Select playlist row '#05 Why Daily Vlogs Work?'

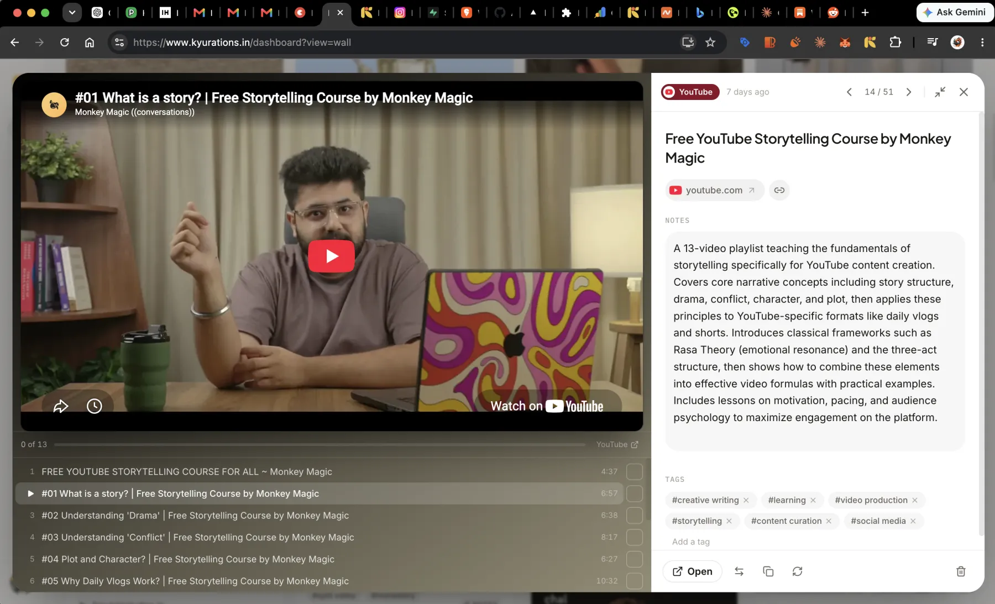coord(319,581)
